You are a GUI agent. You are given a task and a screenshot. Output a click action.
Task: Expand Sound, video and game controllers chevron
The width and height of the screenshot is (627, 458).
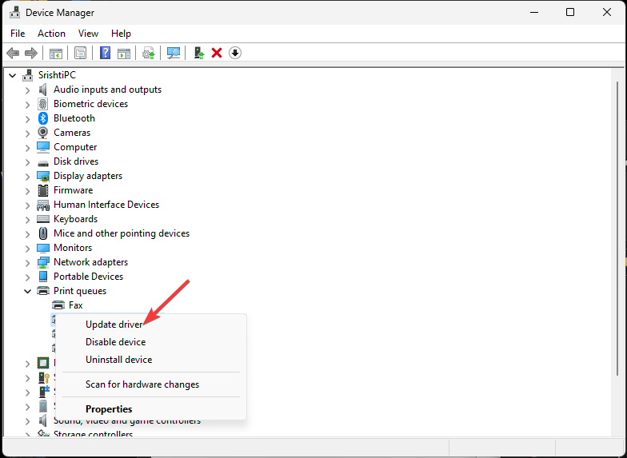click(x=27, y=421)
